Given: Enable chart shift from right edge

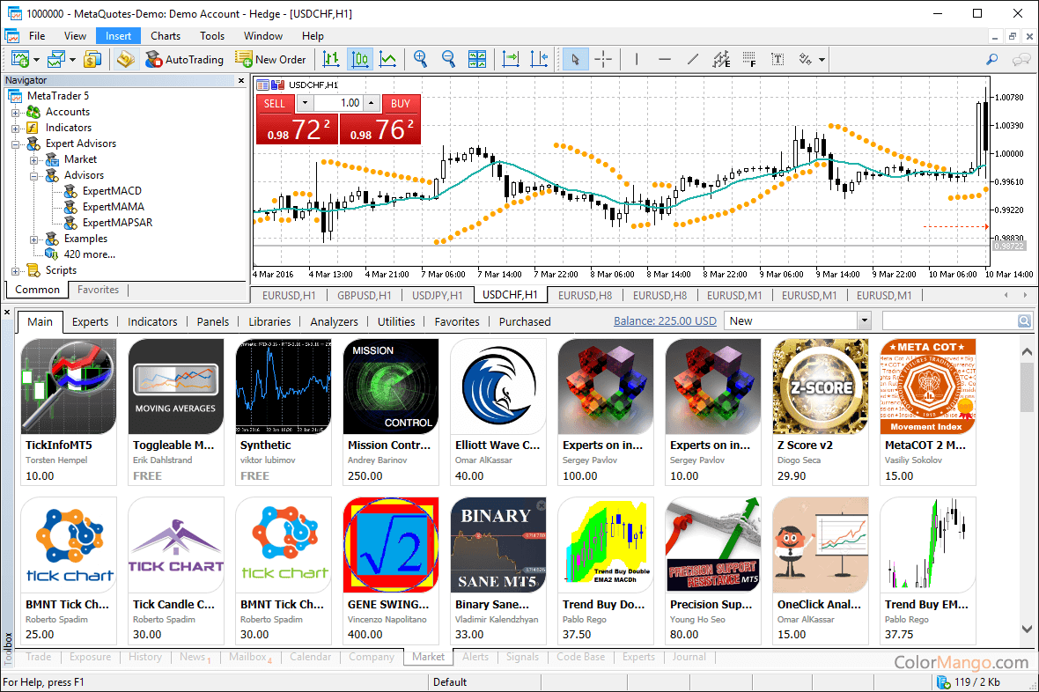Looking at the screenshot, I should [540, 59].
